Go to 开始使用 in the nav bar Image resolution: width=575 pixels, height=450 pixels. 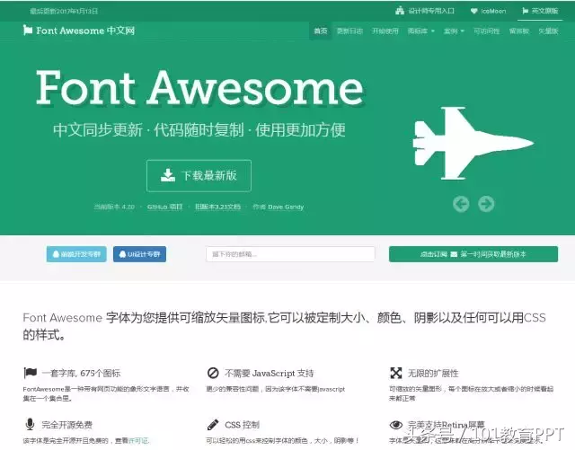pos(385,31)
